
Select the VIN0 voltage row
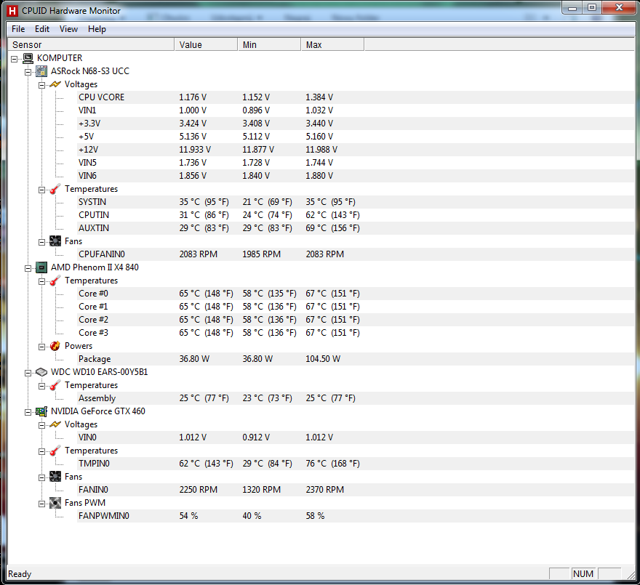356,437
